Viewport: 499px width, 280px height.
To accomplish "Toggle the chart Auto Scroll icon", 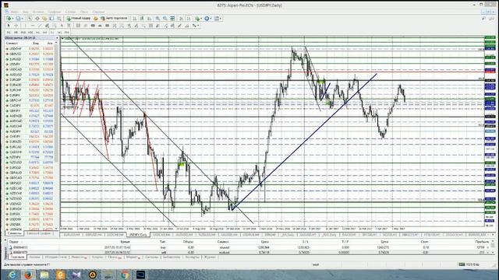I will point(181,19).
